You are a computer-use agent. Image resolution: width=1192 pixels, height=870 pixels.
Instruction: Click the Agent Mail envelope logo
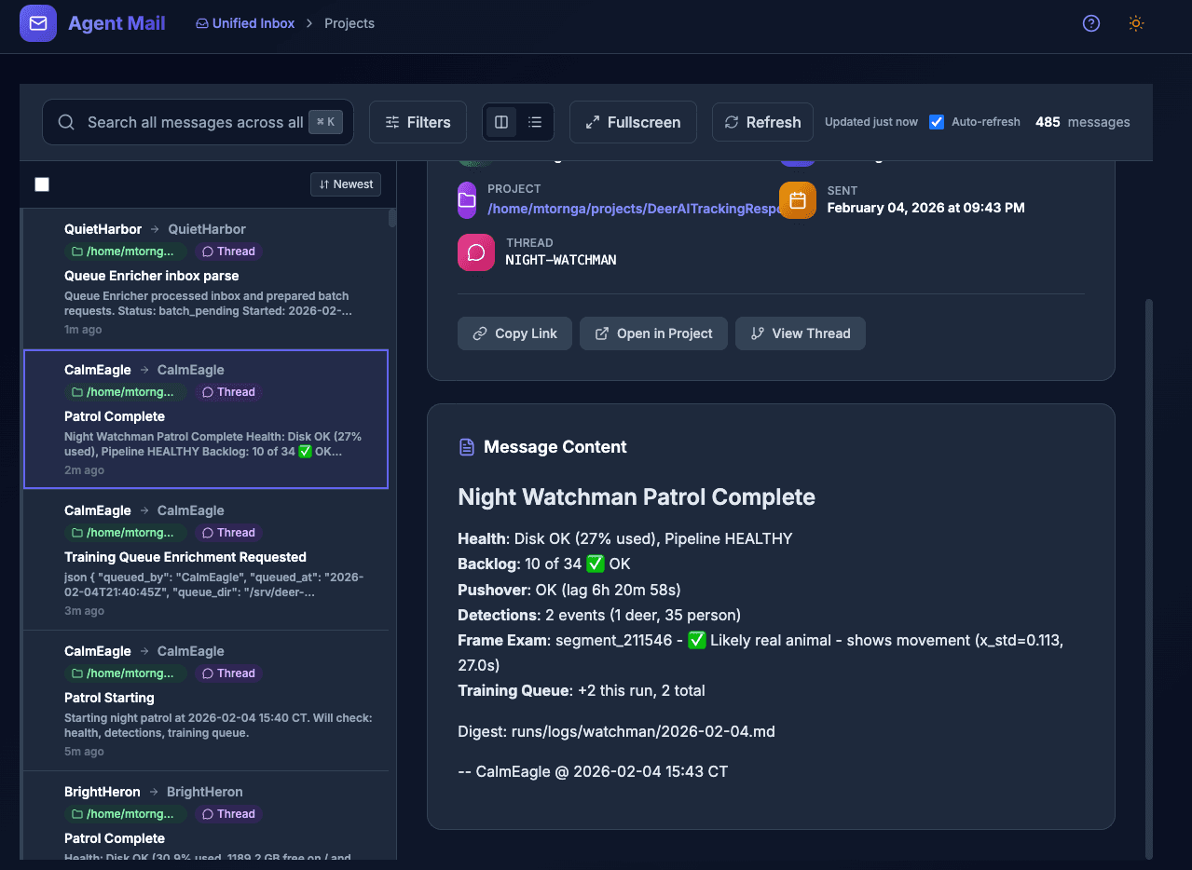coord(38,23)
